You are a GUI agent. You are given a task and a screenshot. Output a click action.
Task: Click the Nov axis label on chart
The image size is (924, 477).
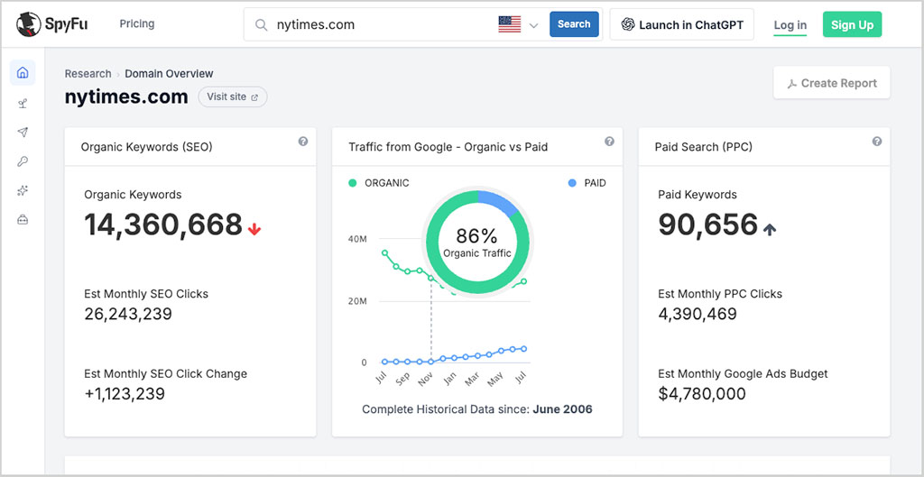tap(424, 380)
